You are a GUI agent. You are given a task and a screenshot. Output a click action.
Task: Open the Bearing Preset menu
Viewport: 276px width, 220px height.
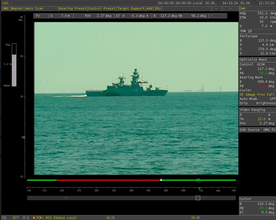pos(72,8)
